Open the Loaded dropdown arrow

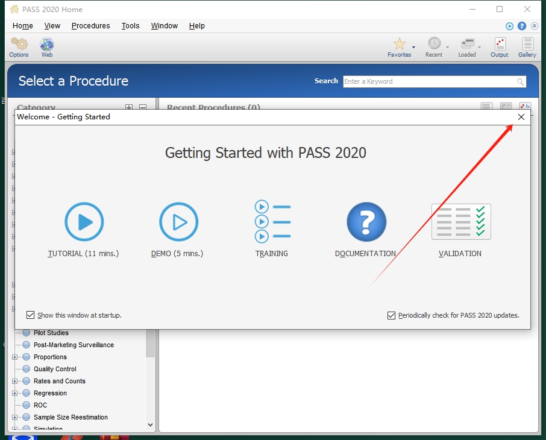coord(480,47)
